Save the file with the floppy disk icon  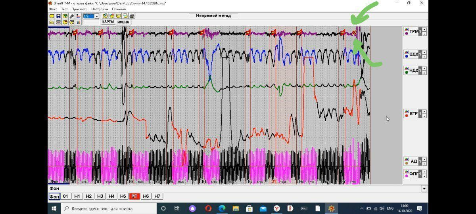pos(58,16)
